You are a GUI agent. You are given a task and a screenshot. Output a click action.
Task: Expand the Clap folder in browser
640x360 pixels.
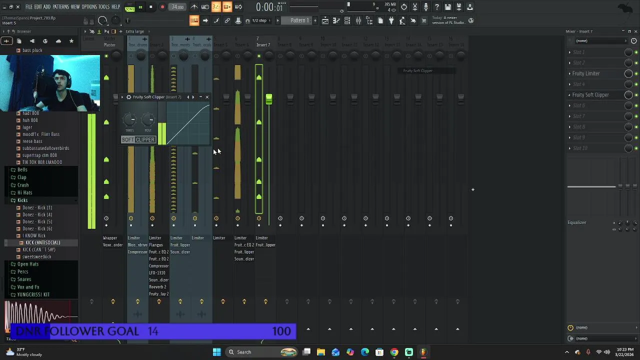coord(21,177)
